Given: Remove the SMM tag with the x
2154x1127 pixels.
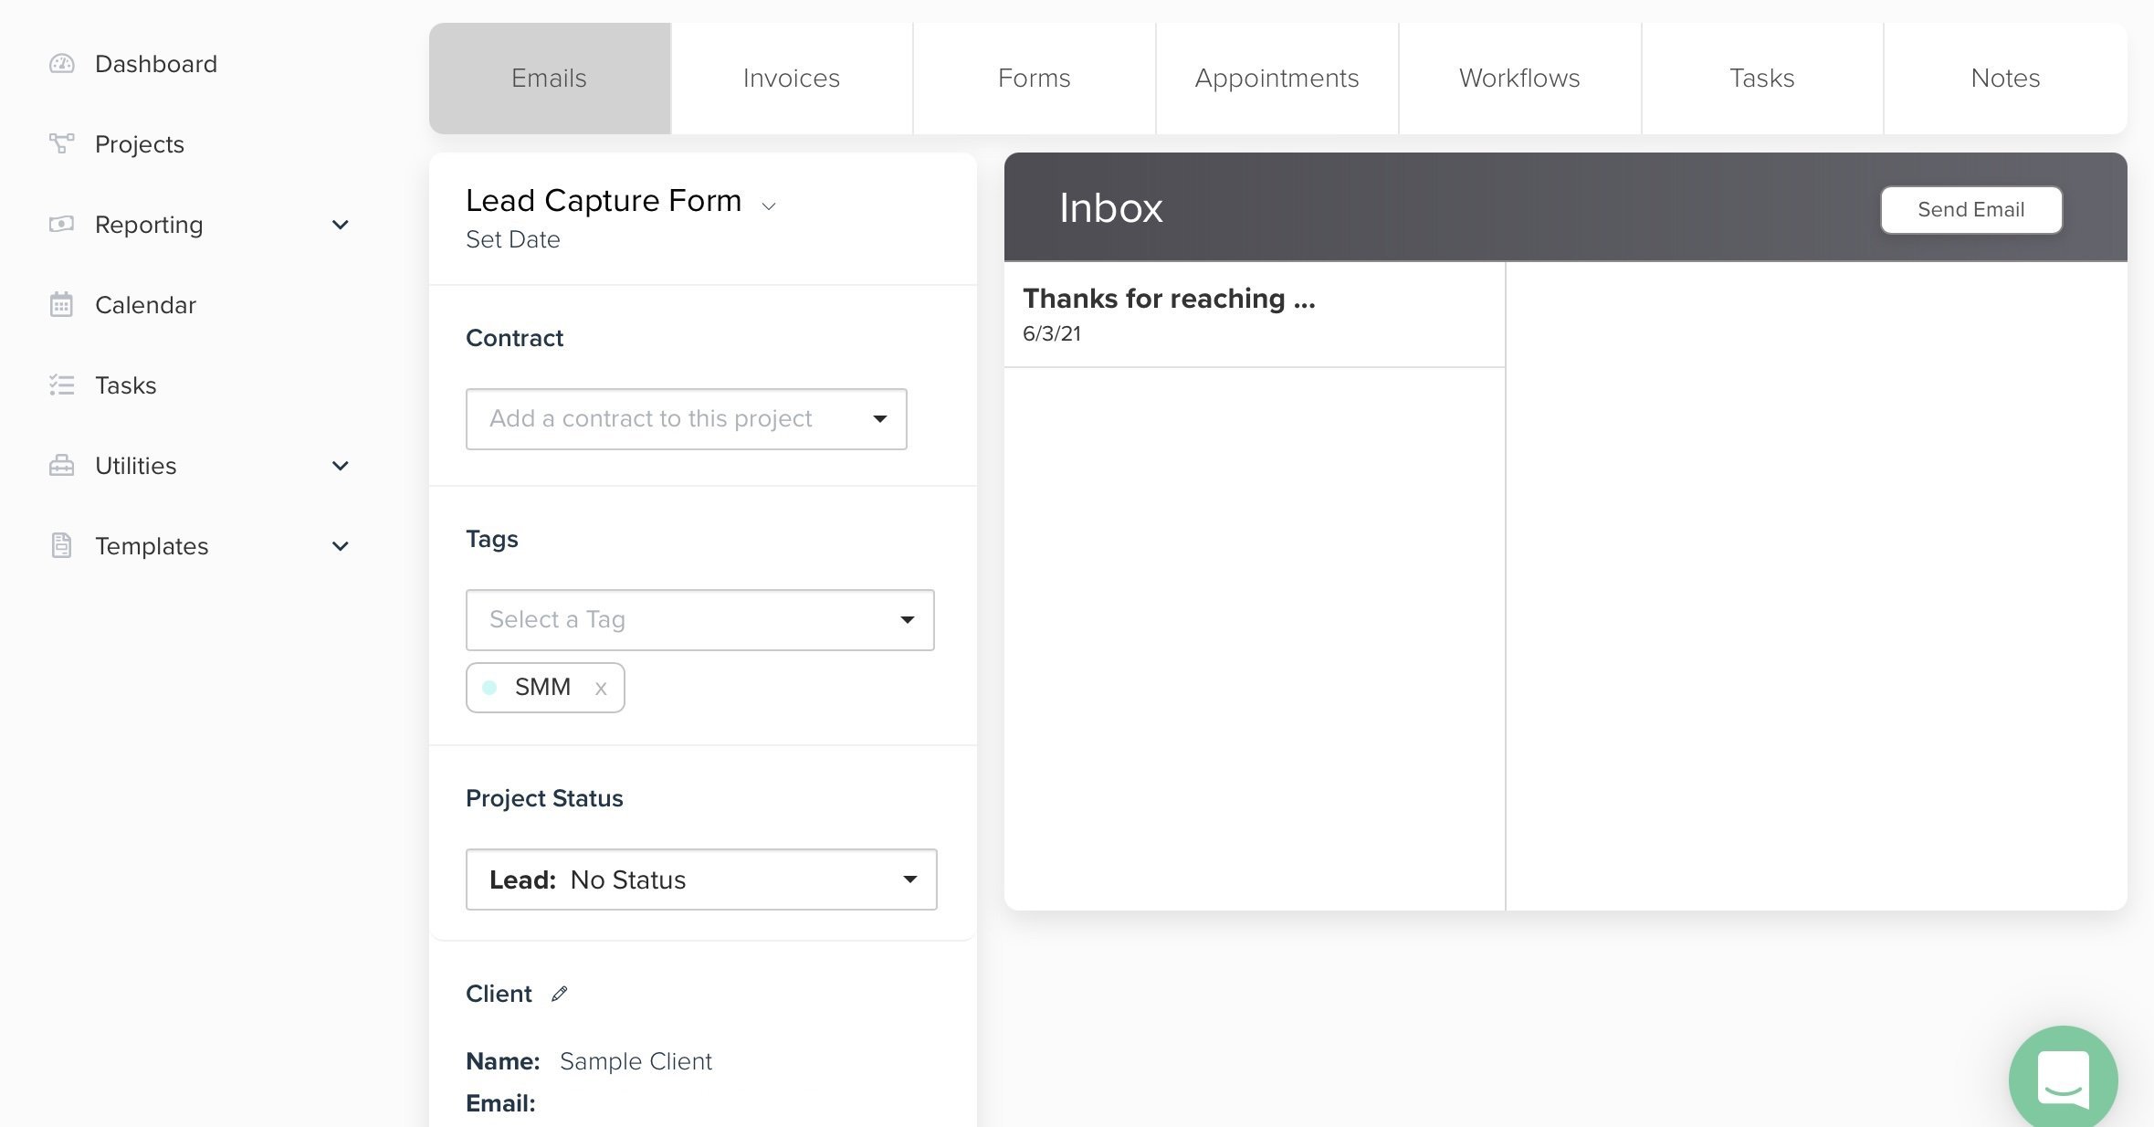Looking at the screenshot, I should click(x=601, y=689).
